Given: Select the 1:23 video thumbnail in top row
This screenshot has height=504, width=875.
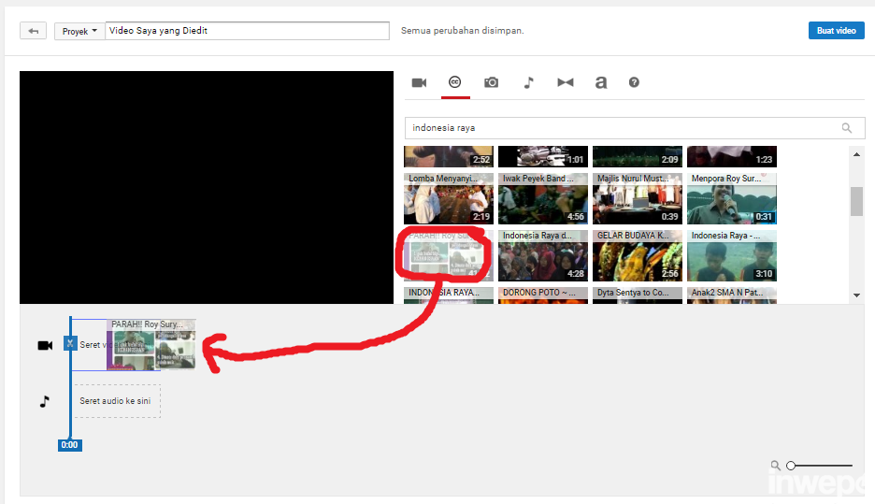Looking at the screenshot, I should [732, 157].
